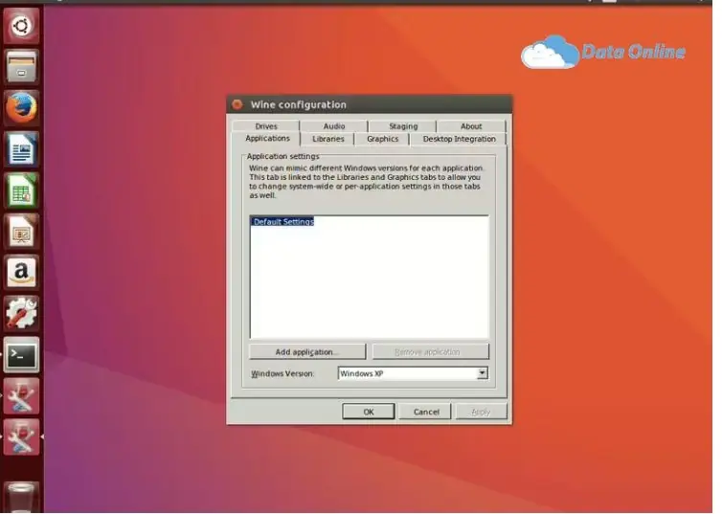Open the About tab
Viewport: 722px width, 514px height.
[471, 126]
